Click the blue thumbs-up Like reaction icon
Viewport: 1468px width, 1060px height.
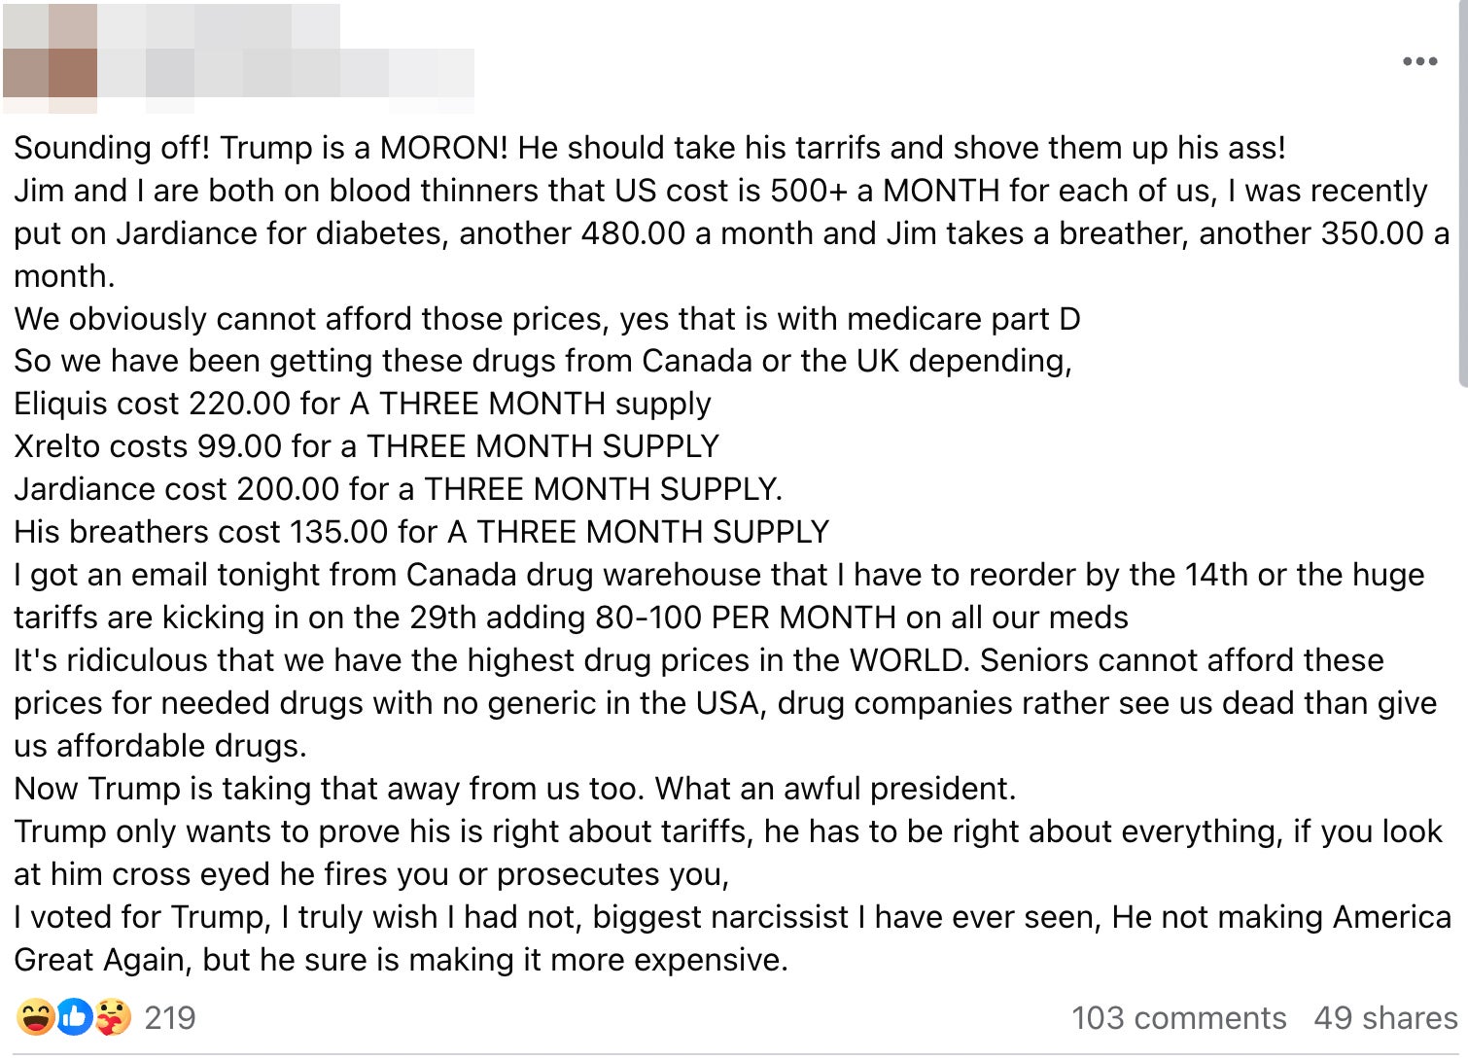[x=74, y=1017]
